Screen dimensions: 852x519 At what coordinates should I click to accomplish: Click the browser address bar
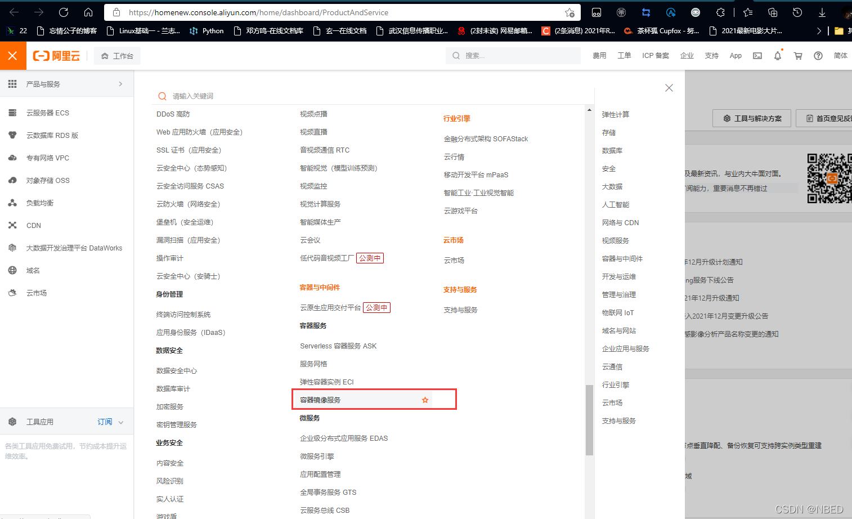click(x=343, y=12)
